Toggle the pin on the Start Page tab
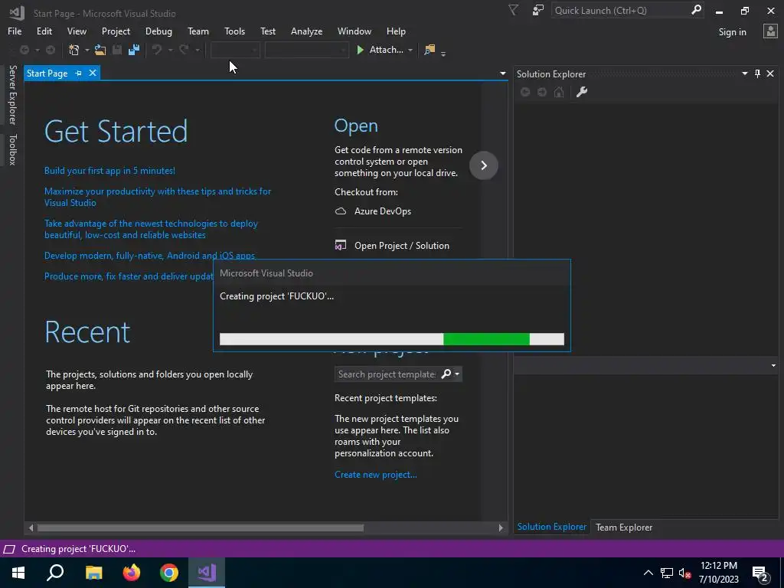The image size is (784, 588). coord(79,73)
